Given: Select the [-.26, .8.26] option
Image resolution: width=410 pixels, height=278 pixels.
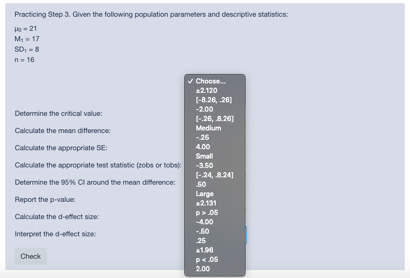Looking at the screenshot, I should (x=215, y=119).
